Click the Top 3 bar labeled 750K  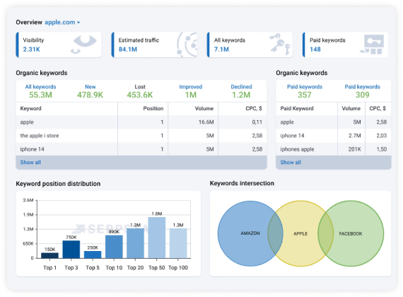(x=71, y=249)
